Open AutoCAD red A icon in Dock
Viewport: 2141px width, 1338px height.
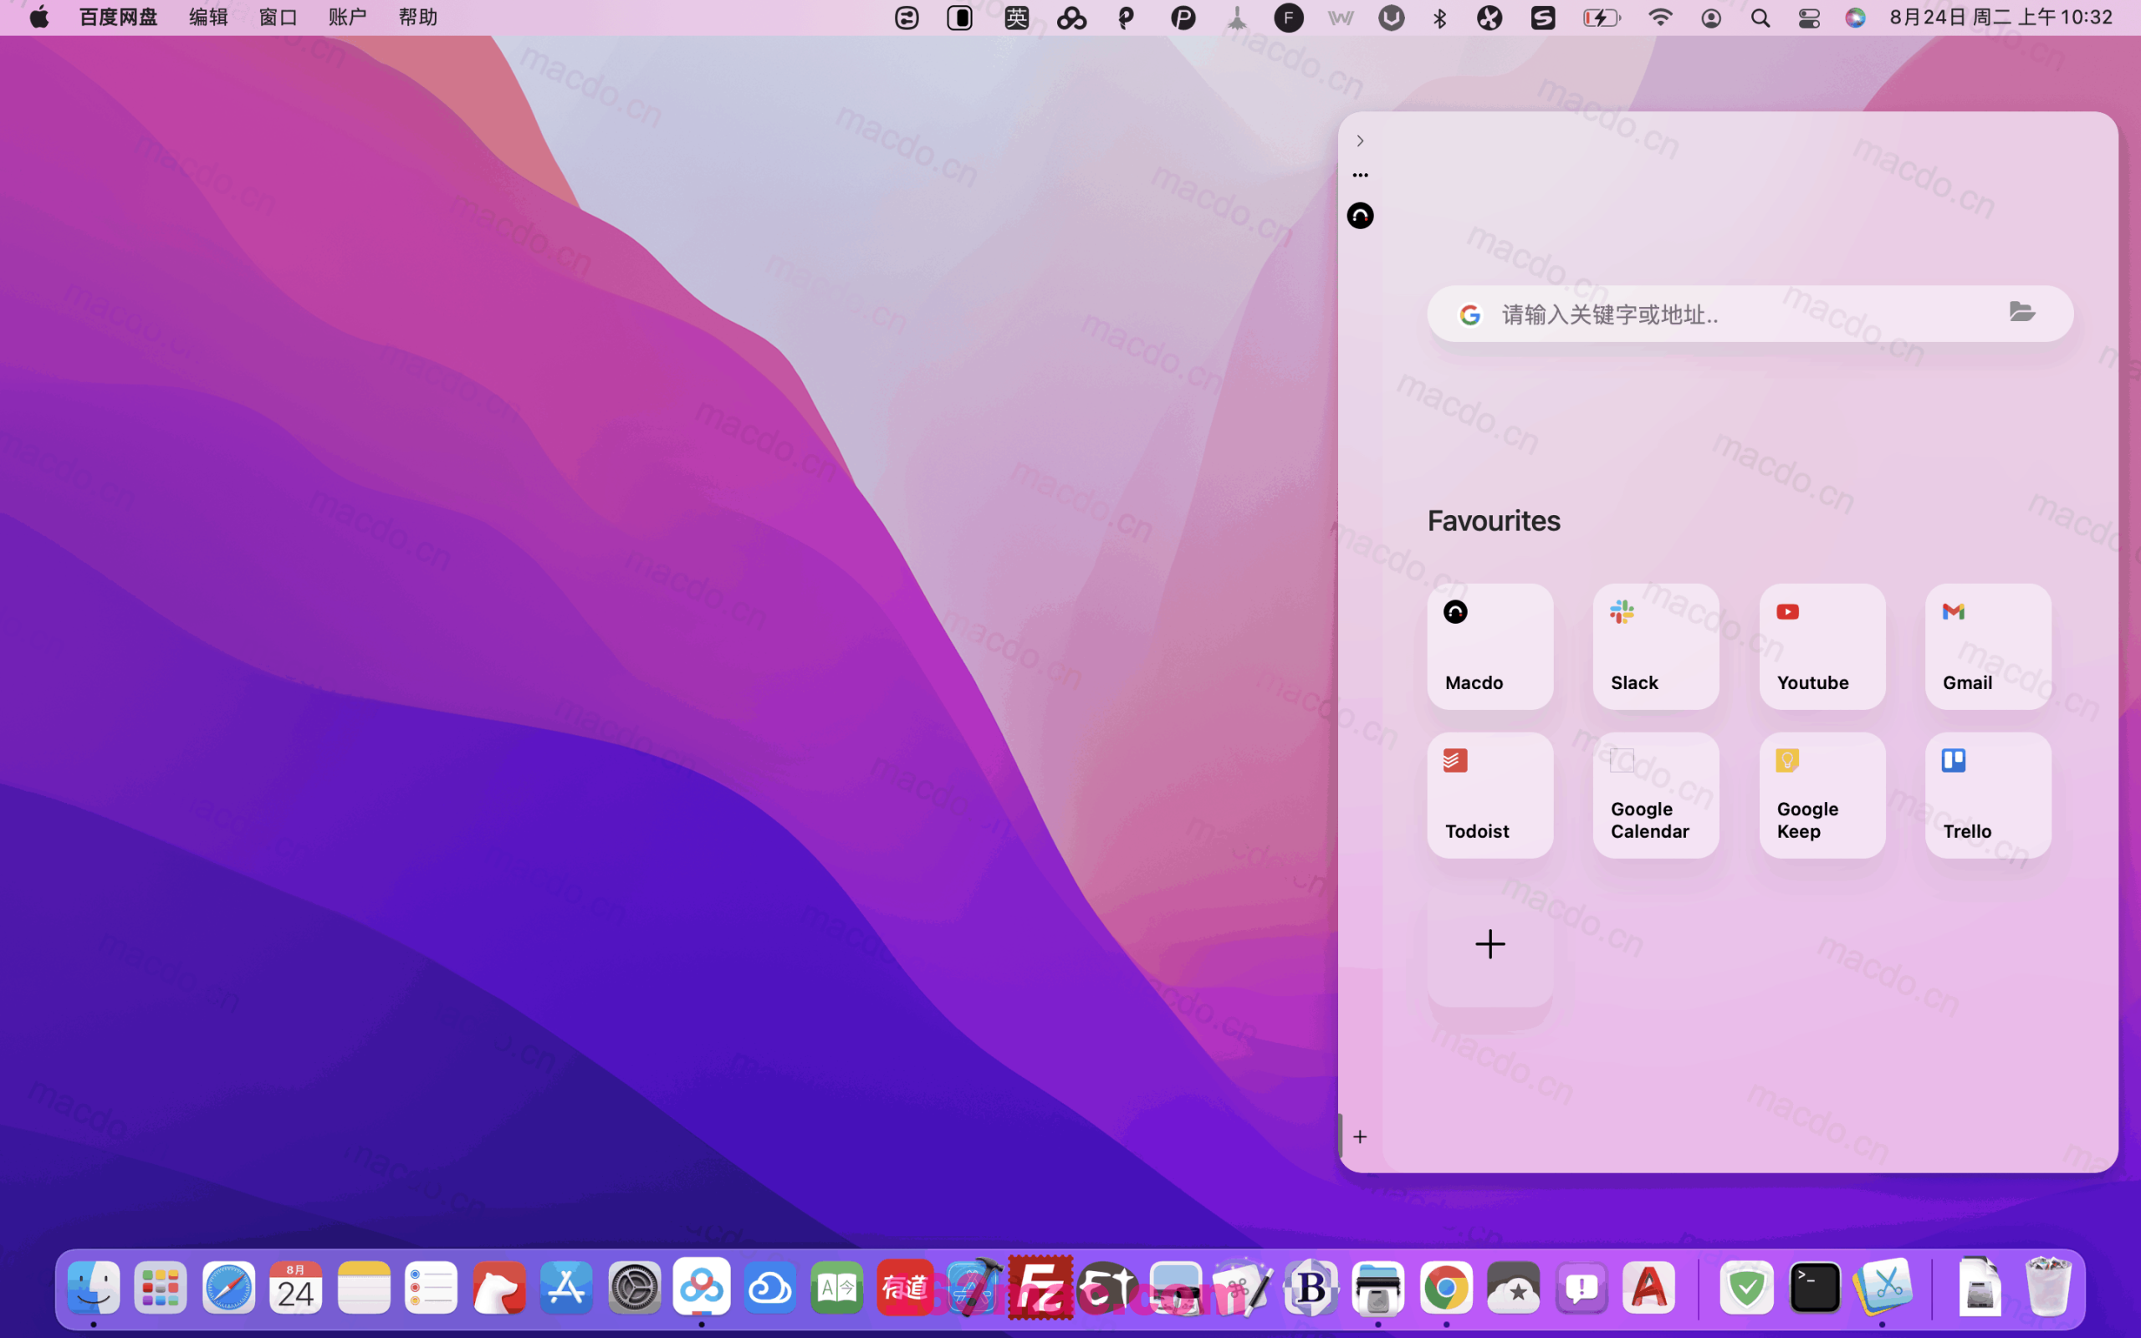tap(1649, 1288)
